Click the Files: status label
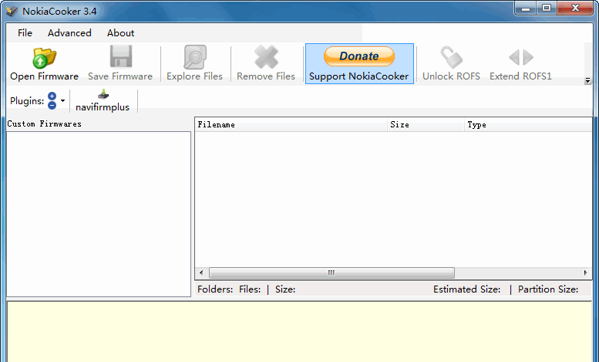Viewport: 599px width, 362px height. click(250, 289)
